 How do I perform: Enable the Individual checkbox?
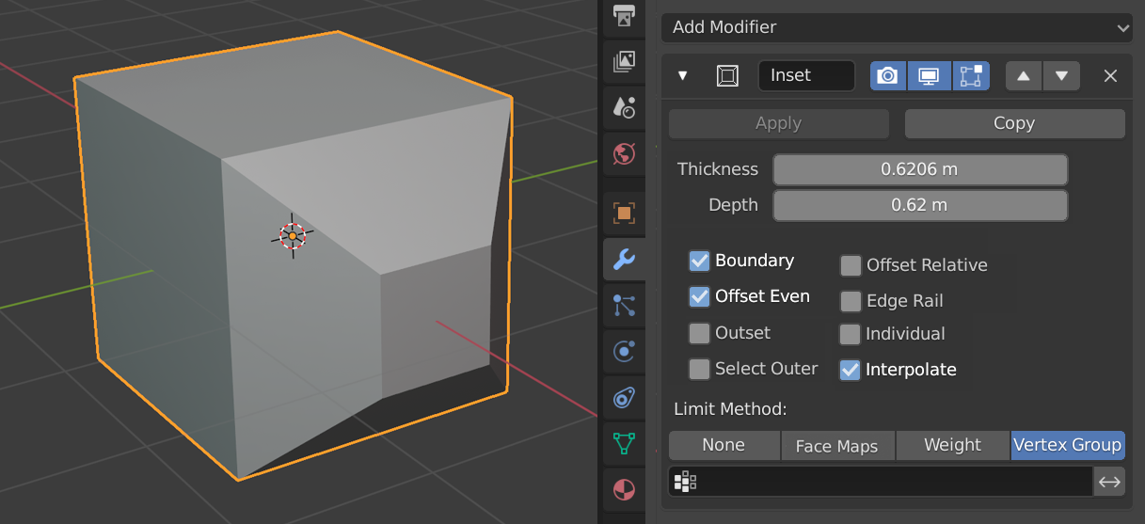click(851, 334)
